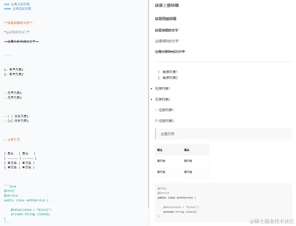Click '@Service' line in editor
The width and height of the screenshot is (296, 226).
point(11,196)
